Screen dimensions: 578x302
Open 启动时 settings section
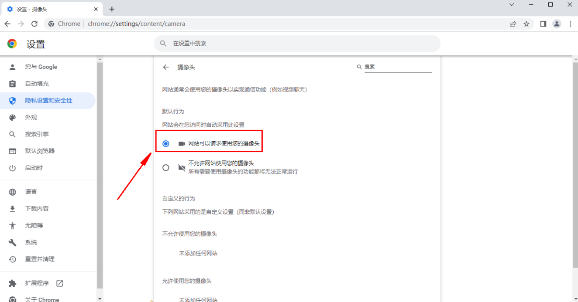[48, 168]
